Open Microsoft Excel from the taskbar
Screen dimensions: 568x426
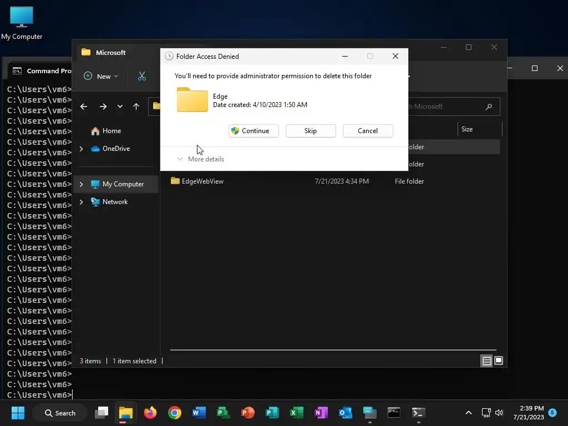pos(296,413)
